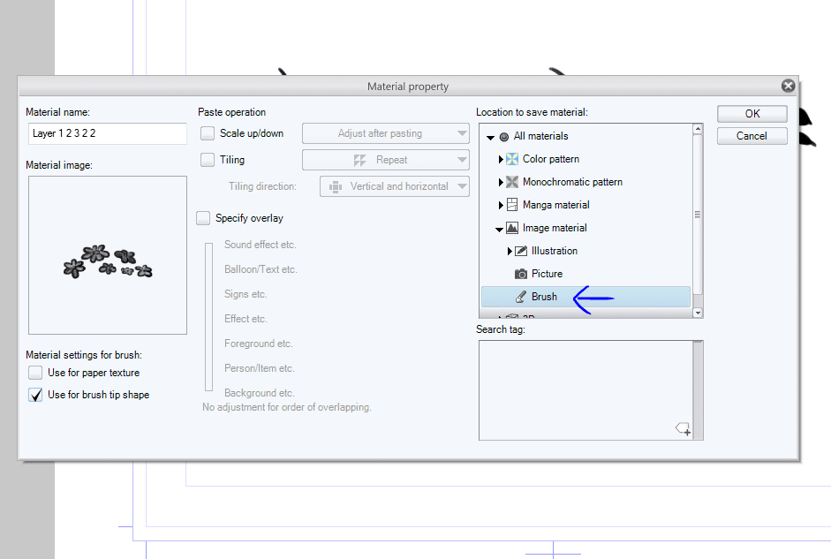Viewport: 831px width, 559px height.
Task: Select the Picture tree entry
Action: [x=585, y=274]
